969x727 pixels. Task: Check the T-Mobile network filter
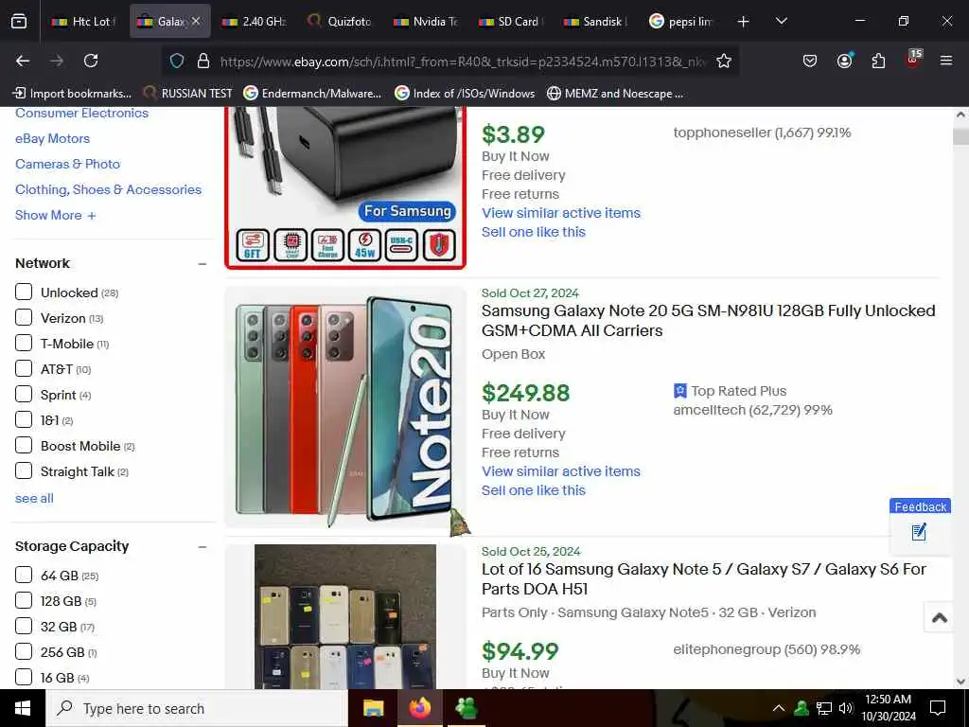(x=24, y=343)
